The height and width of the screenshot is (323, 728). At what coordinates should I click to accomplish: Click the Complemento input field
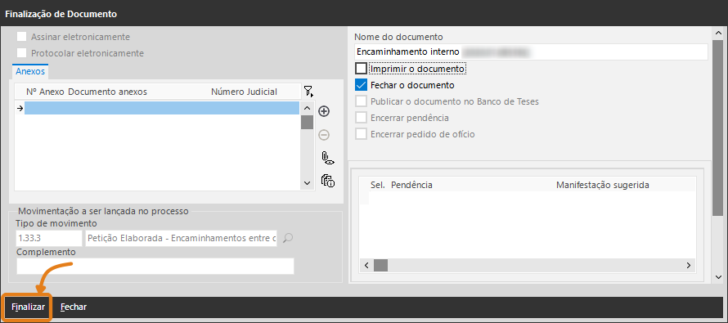click(x=155, y=267)
